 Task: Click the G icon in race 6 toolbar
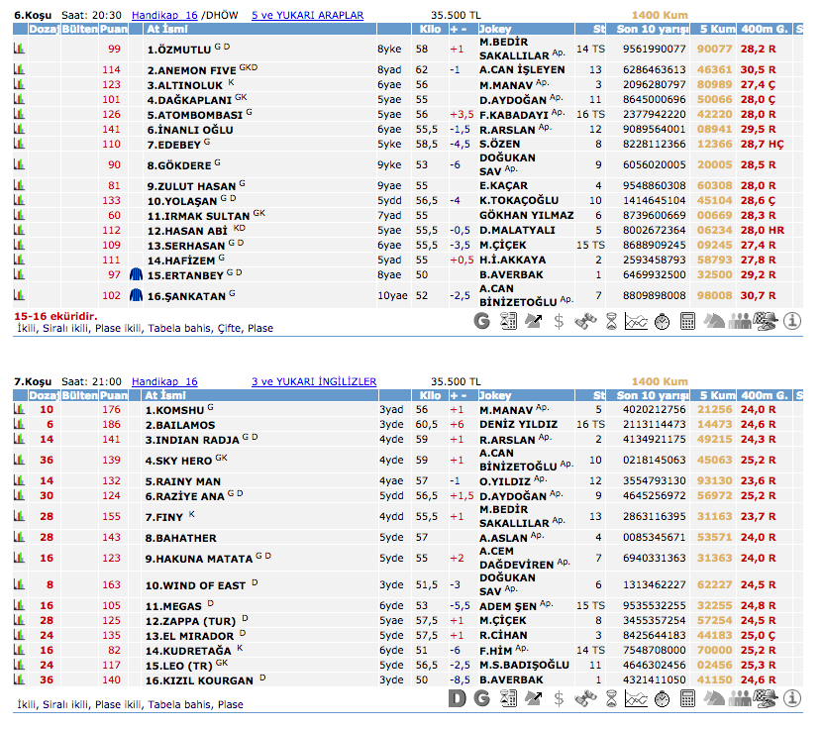point(482,321)
